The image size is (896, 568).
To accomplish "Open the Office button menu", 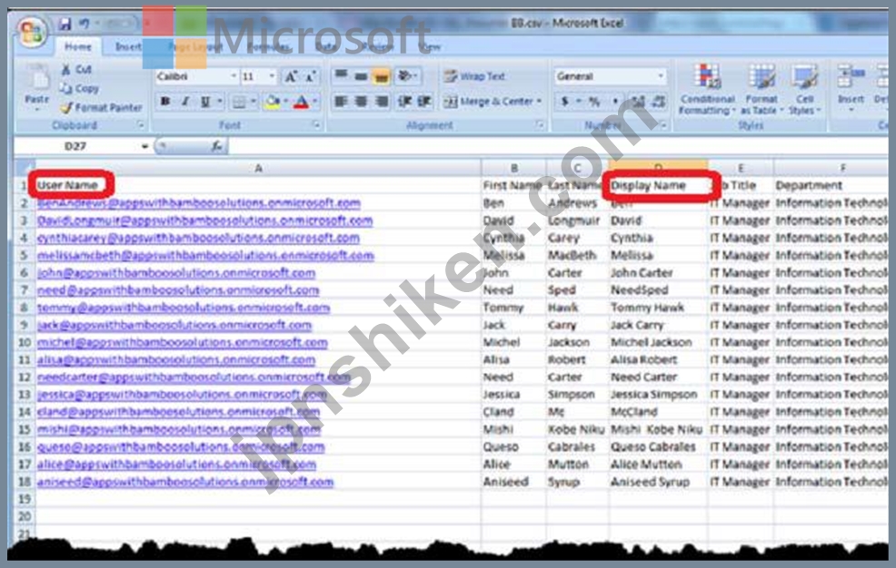I will point(32,32).
